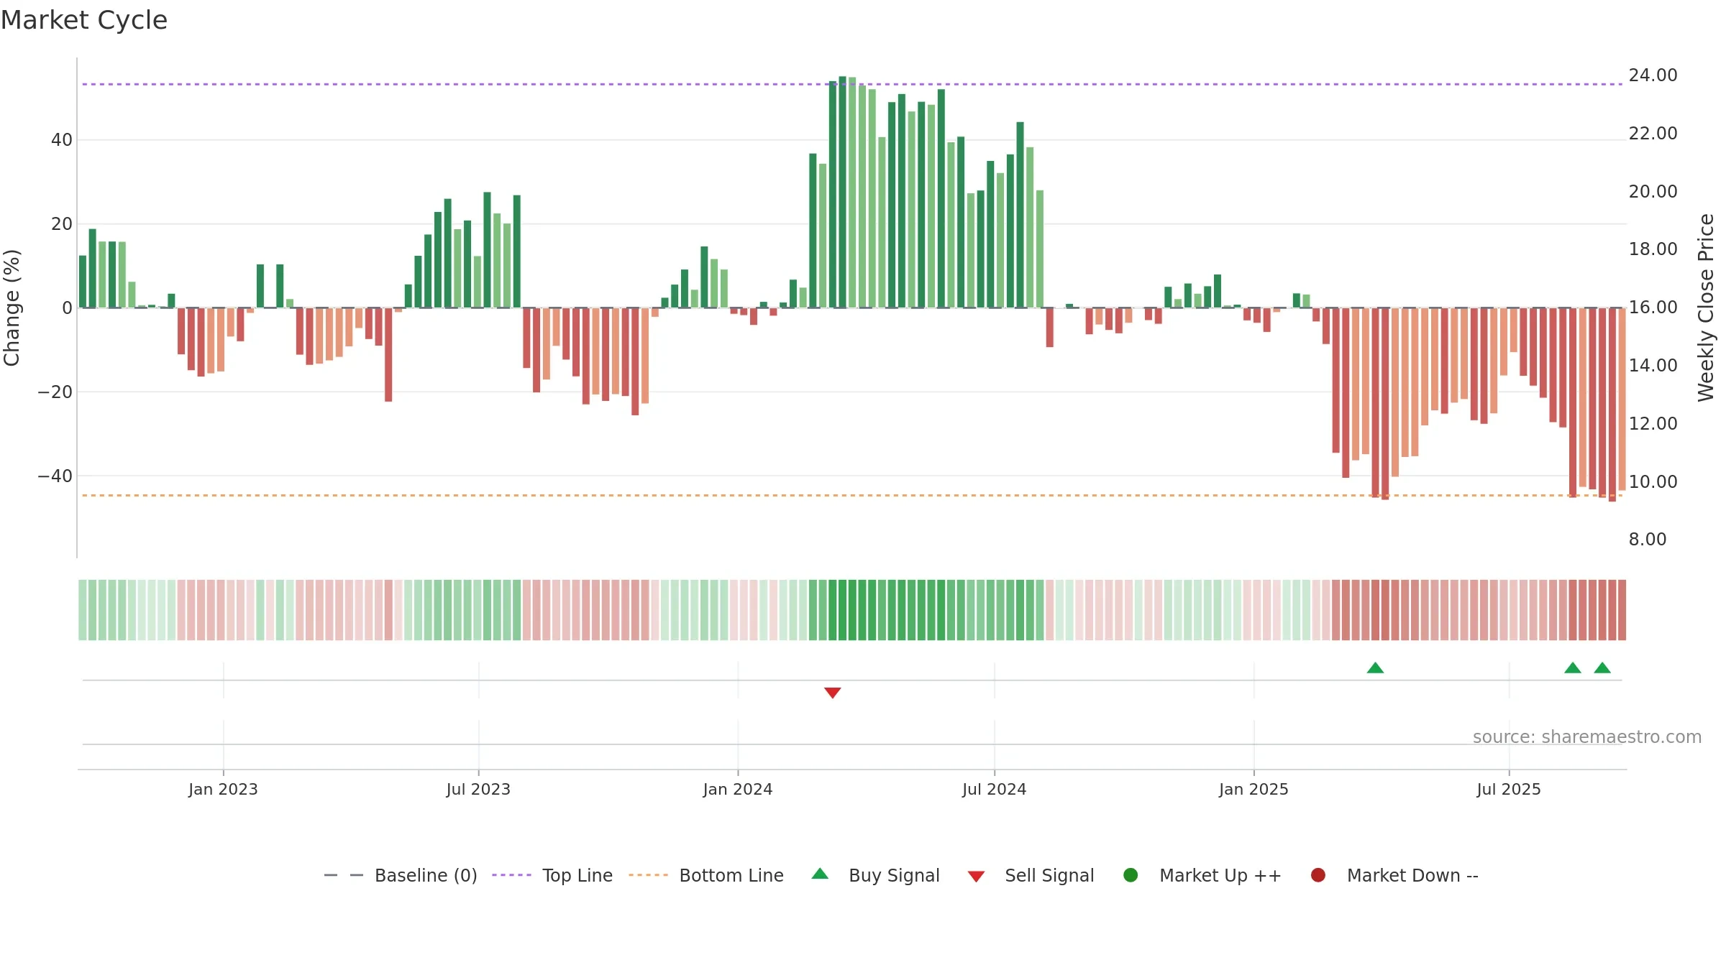
Task: Click the Weekly Close Price axis title
Action: click(1706, 308)
